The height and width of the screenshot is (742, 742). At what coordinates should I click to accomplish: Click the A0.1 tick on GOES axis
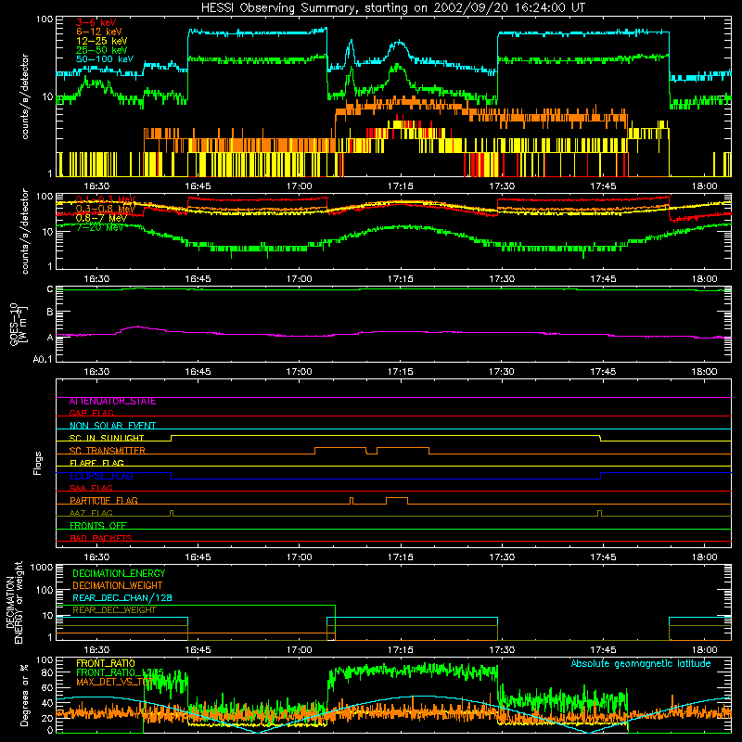click(x=43, y=360)
